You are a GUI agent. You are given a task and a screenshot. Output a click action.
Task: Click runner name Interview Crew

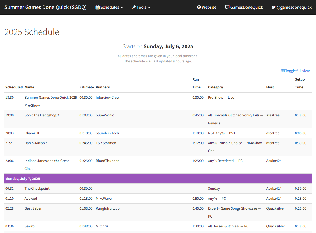(108, 98)
